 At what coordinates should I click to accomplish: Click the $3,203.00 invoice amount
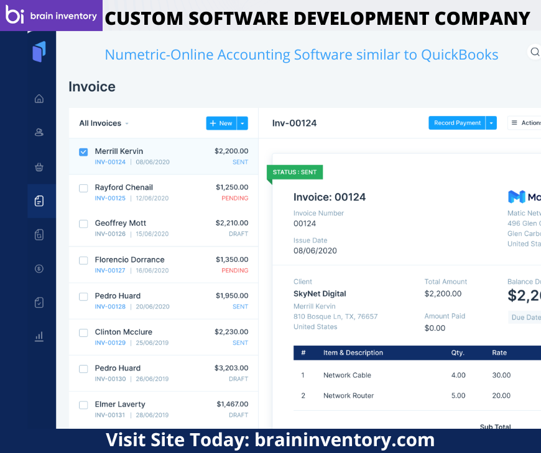pos(231,368)
